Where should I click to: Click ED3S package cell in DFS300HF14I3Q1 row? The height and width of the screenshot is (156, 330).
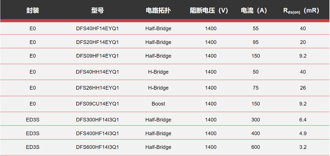(33, 120)
